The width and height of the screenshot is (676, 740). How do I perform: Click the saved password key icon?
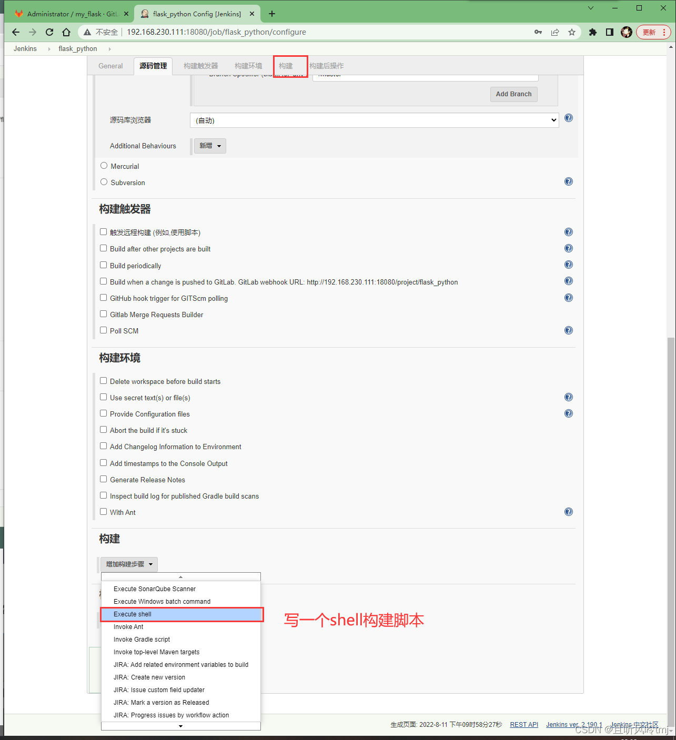coord(538,32)
